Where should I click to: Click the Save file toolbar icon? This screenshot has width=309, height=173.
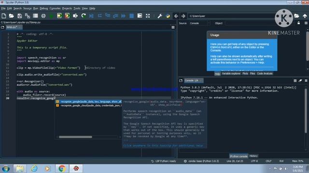tap(19, 16)
